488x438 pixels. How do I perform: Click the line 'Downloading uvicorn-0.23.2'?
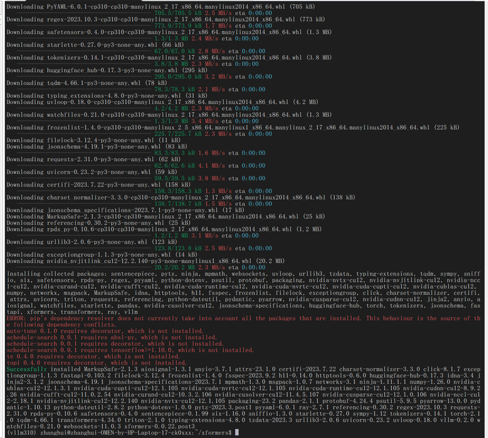point(91,172)
